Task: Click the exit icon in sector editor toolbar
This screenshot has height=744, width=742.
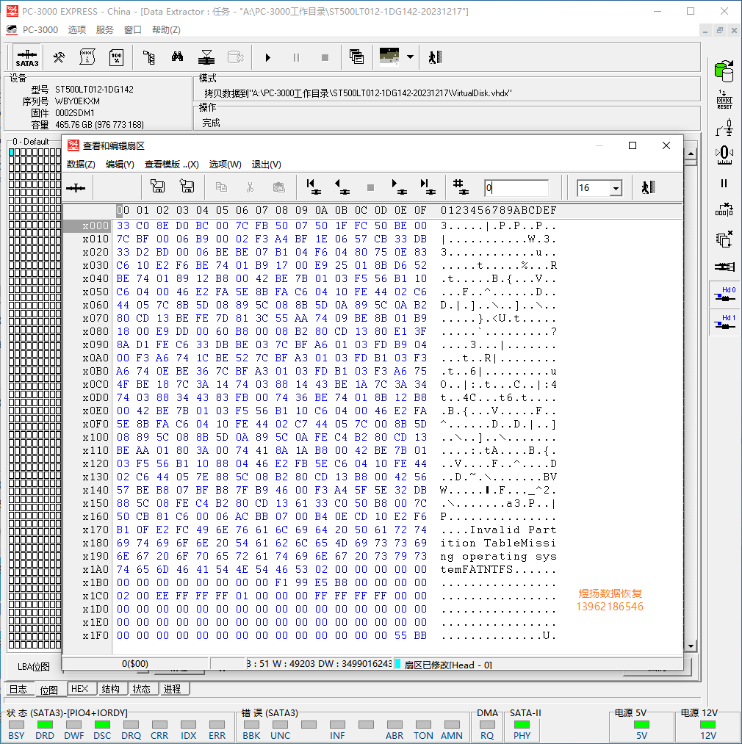Action: coord(648,187)
